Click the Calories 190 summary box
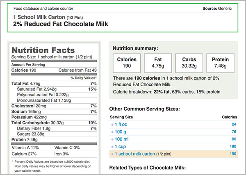The width and height of the screenshot is (246, 175). pyautogui.click(x=127, y=63)
